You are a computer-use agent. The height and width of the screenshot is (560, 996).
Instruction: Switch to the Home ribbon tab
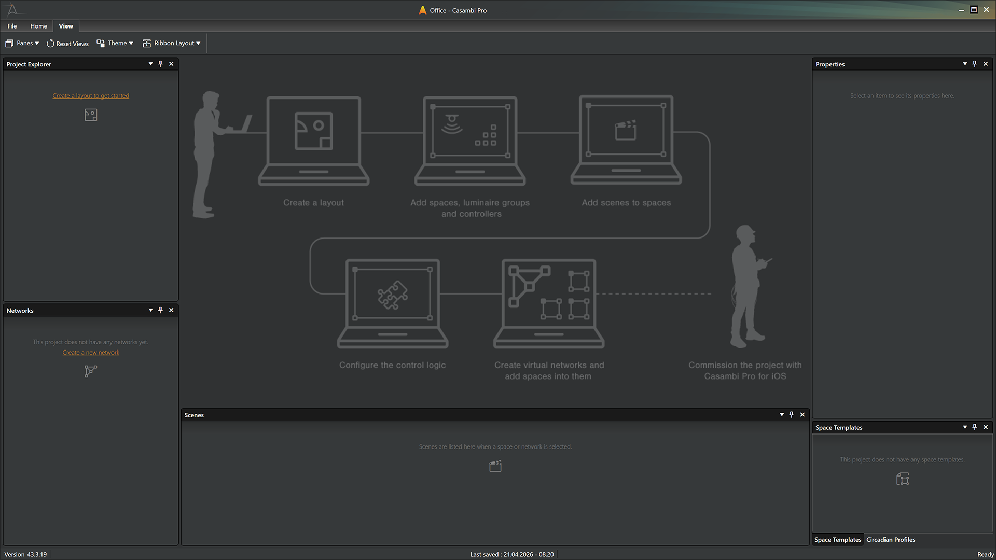[38, 26]
